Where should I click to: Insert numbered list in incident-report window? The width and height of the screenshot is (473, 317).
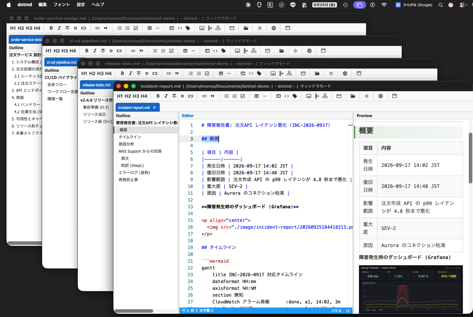coord(235,96)
